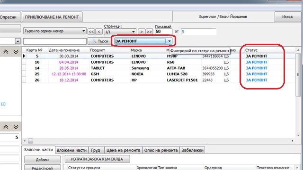Click date 12.12.2014 15:00:00 cell

[x=69, y=74]
